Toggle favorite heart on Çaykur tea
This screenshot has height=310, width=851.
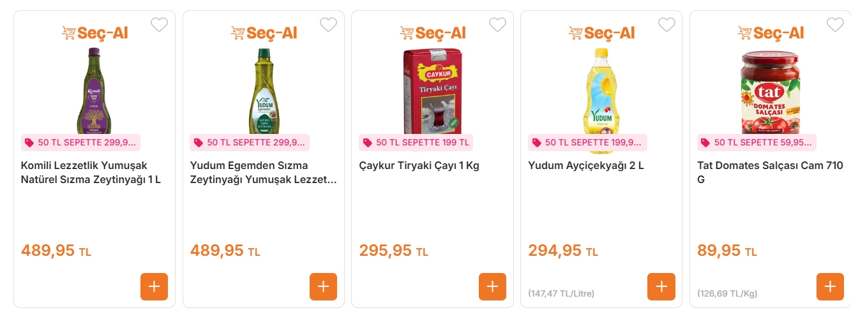tap(497, 25)
